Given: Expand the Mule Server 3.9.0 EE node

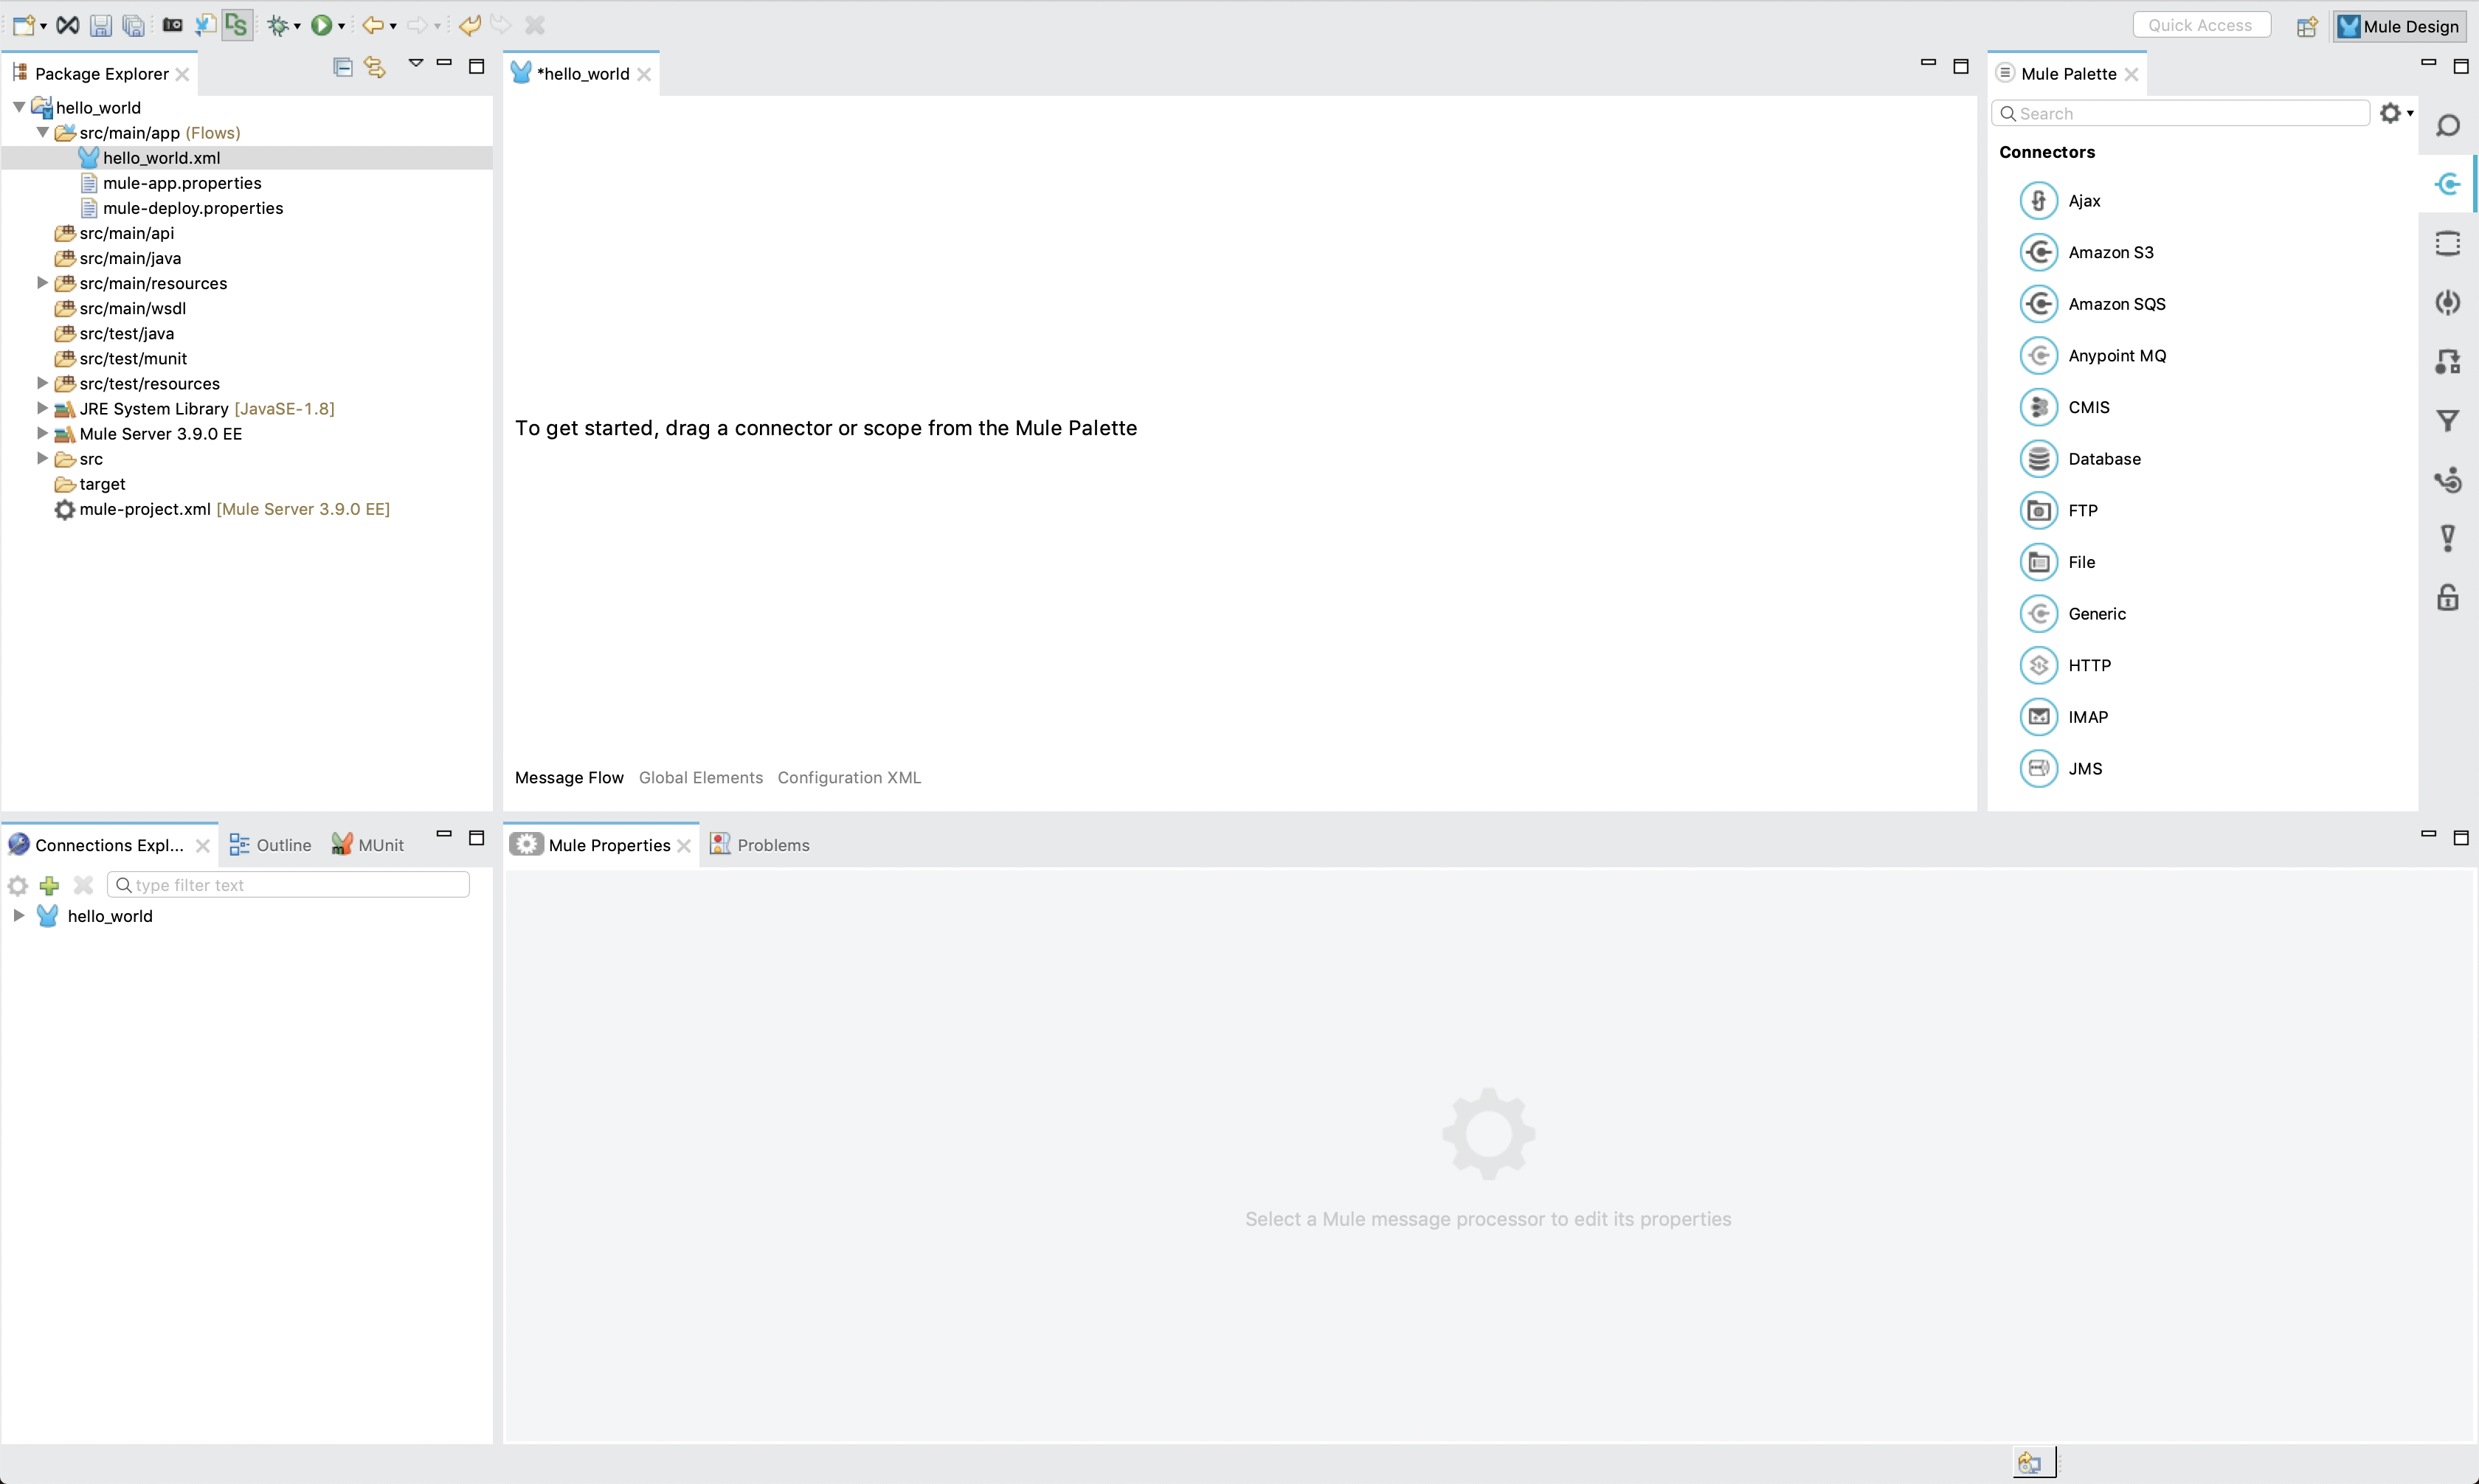Looking at the screenshot, I should (42, 433).
